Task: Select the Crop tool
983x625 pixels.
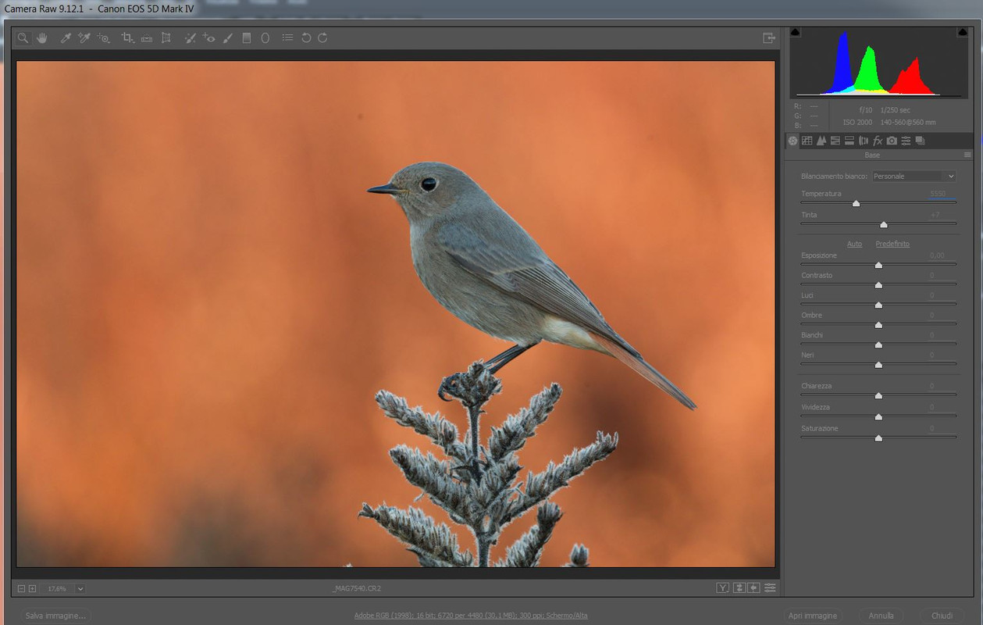Action: coord(127,37)
